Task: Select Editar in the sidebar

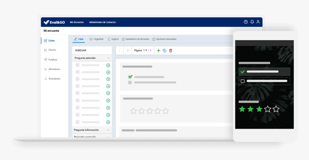Action: click(x=50, y=41)
